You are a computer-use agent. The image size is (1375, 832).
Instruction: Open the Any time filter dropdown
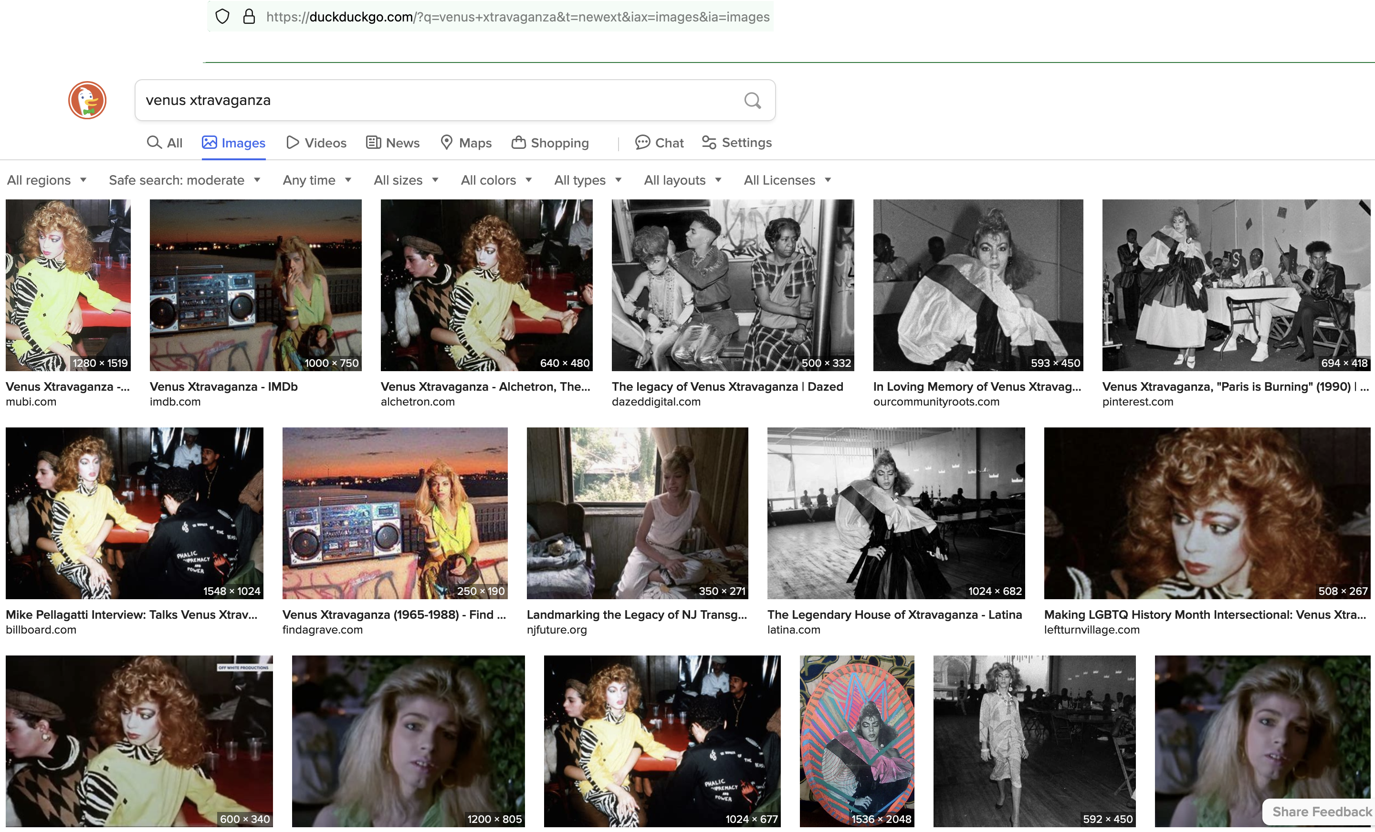[317, 180]
